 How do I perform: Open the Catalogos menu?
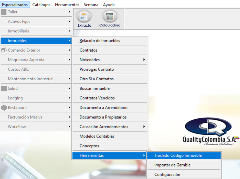click(x=41, y=5)
